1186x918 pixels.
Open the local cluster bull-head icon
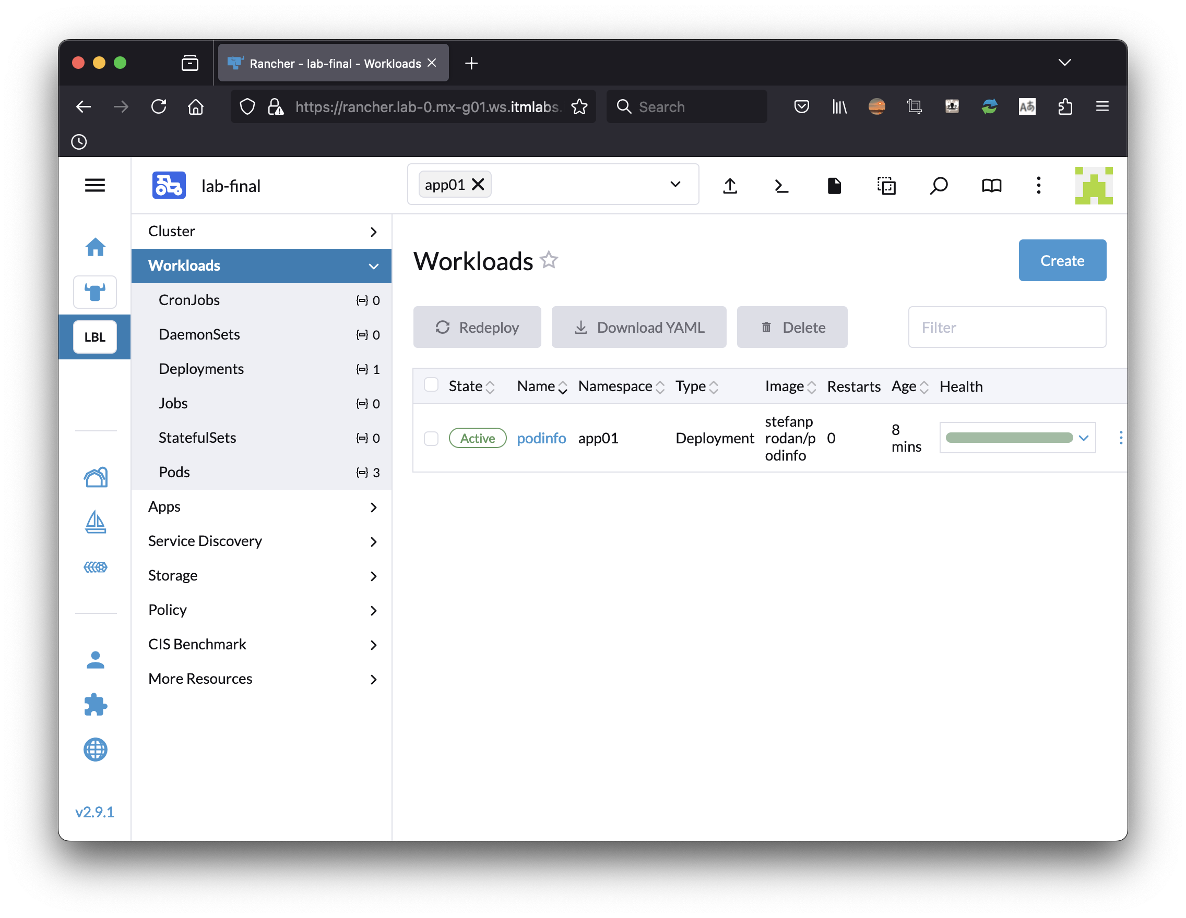95,293
